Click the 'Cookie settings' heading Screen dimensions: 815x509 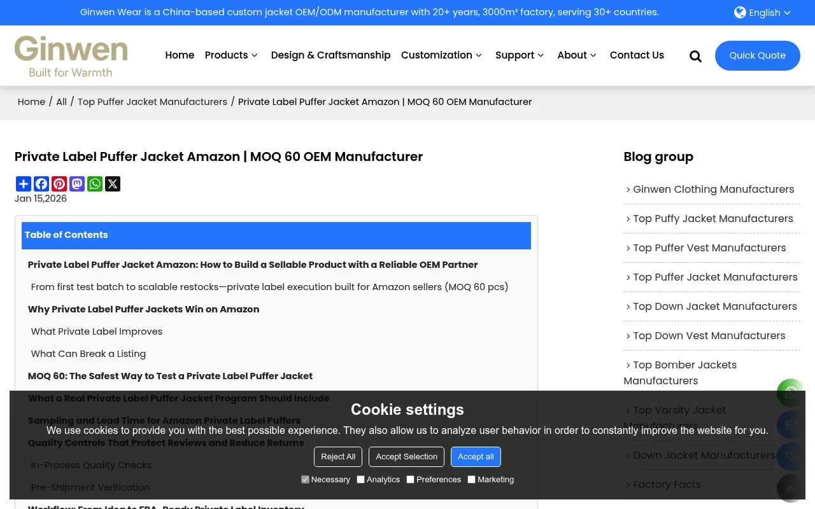[407, 410]
